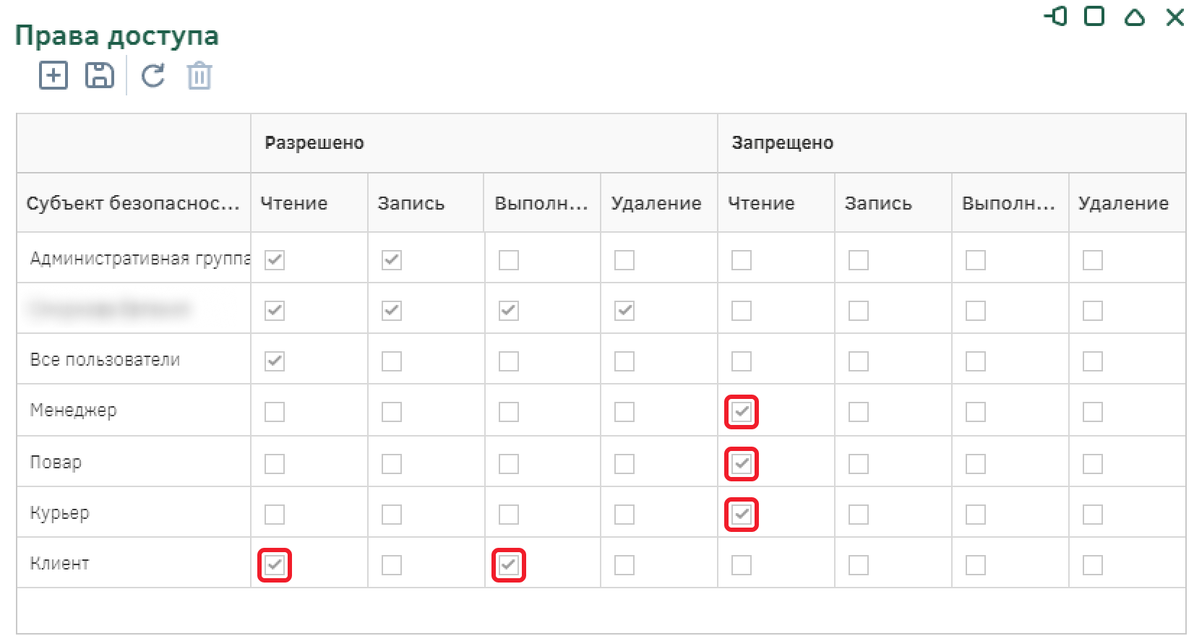
Task: Select the Клиент row label
Action: point(60,564)
